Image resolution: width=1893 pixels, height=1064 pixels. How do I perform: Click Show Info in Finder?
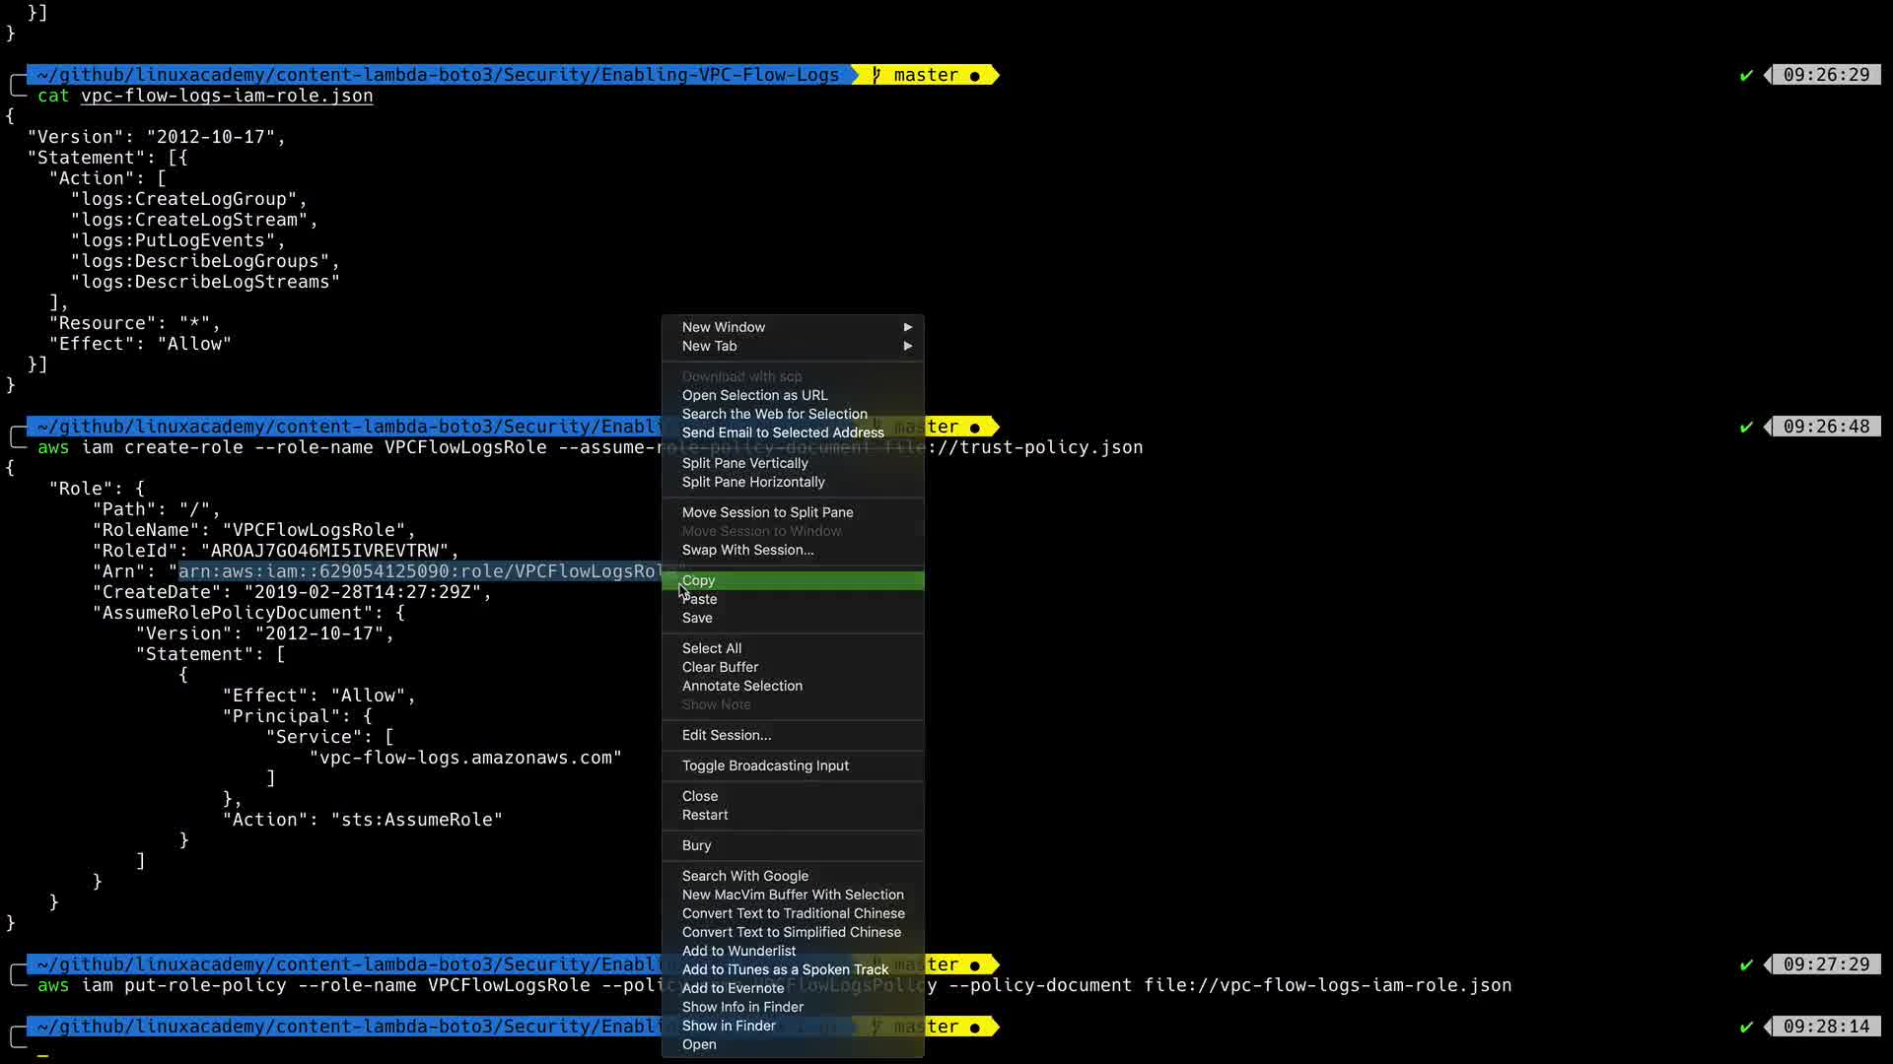(742, 1007)
